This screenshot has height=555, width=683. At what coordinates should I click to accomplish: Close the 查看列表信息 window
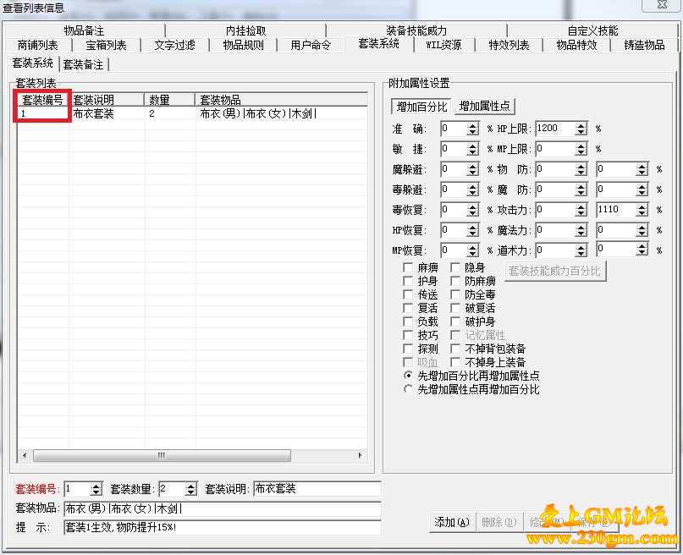pos(662,4)
